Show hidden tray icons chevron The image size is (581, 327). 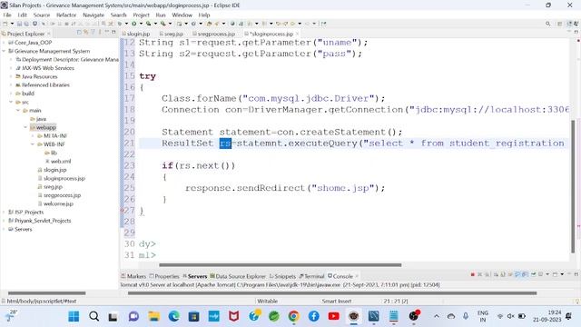pyautogui.click(x=437, y=316)
